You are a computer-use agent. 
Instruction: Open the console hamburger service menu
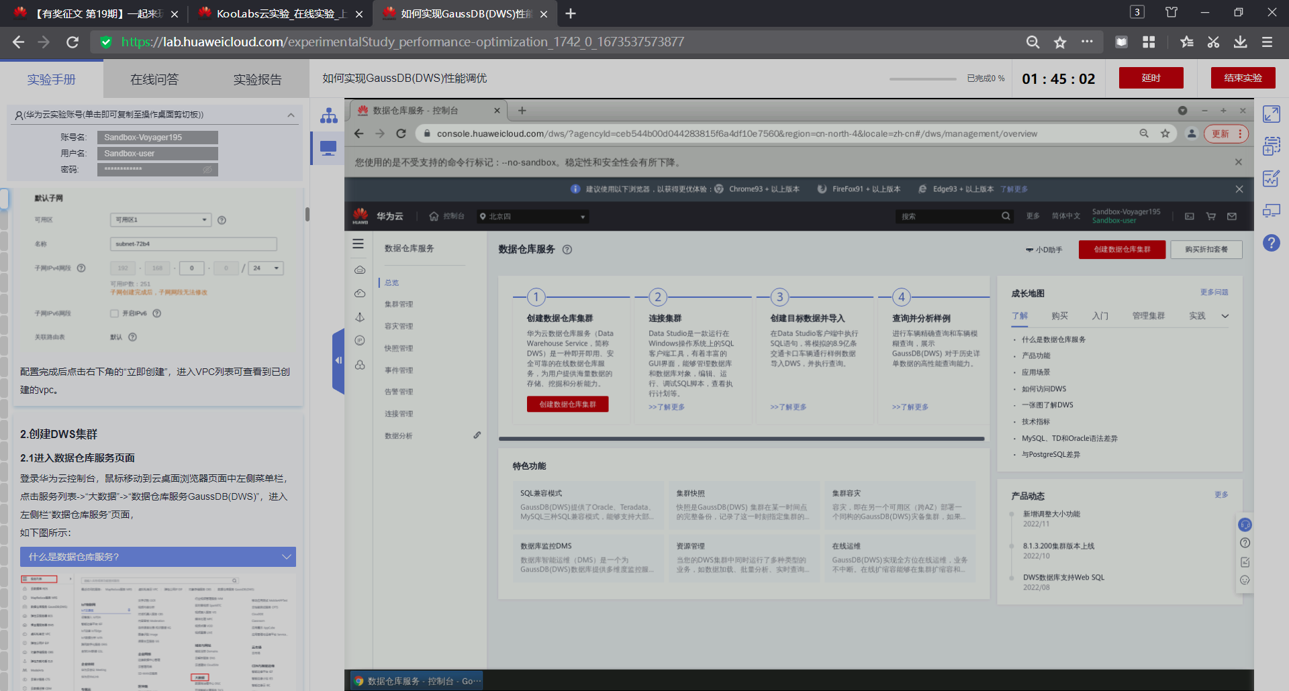[x=359, y=244]
